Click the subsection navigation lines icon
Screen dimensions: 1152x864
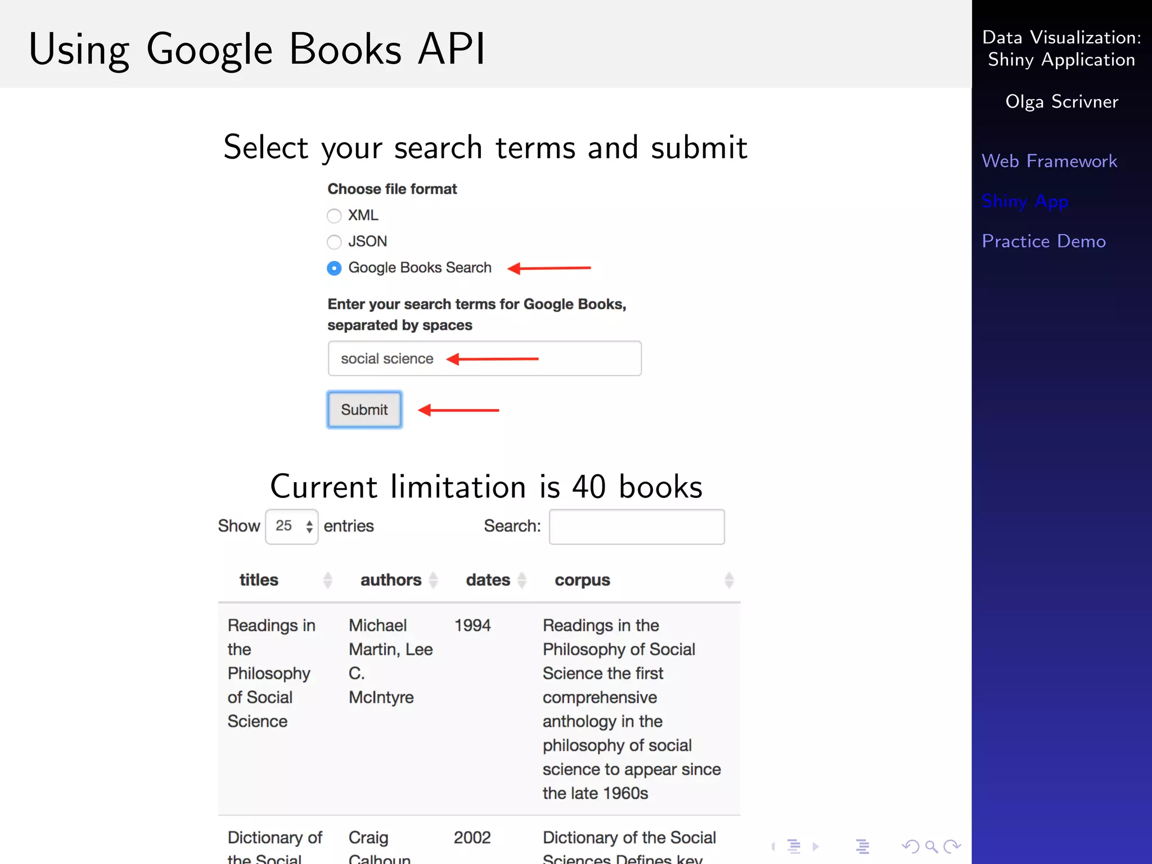[x=794, y=847]
